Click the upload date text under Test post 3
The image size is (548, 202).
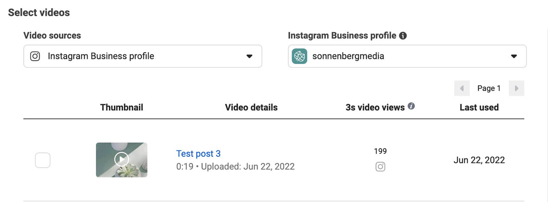pyautogui.click(x=248, y=167)
